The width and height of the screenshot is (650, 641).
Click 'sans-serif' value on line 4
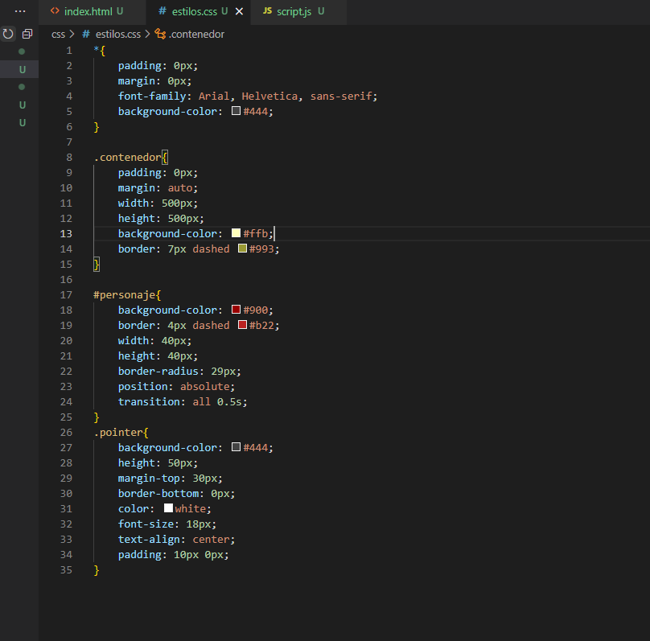coord(341,97)
